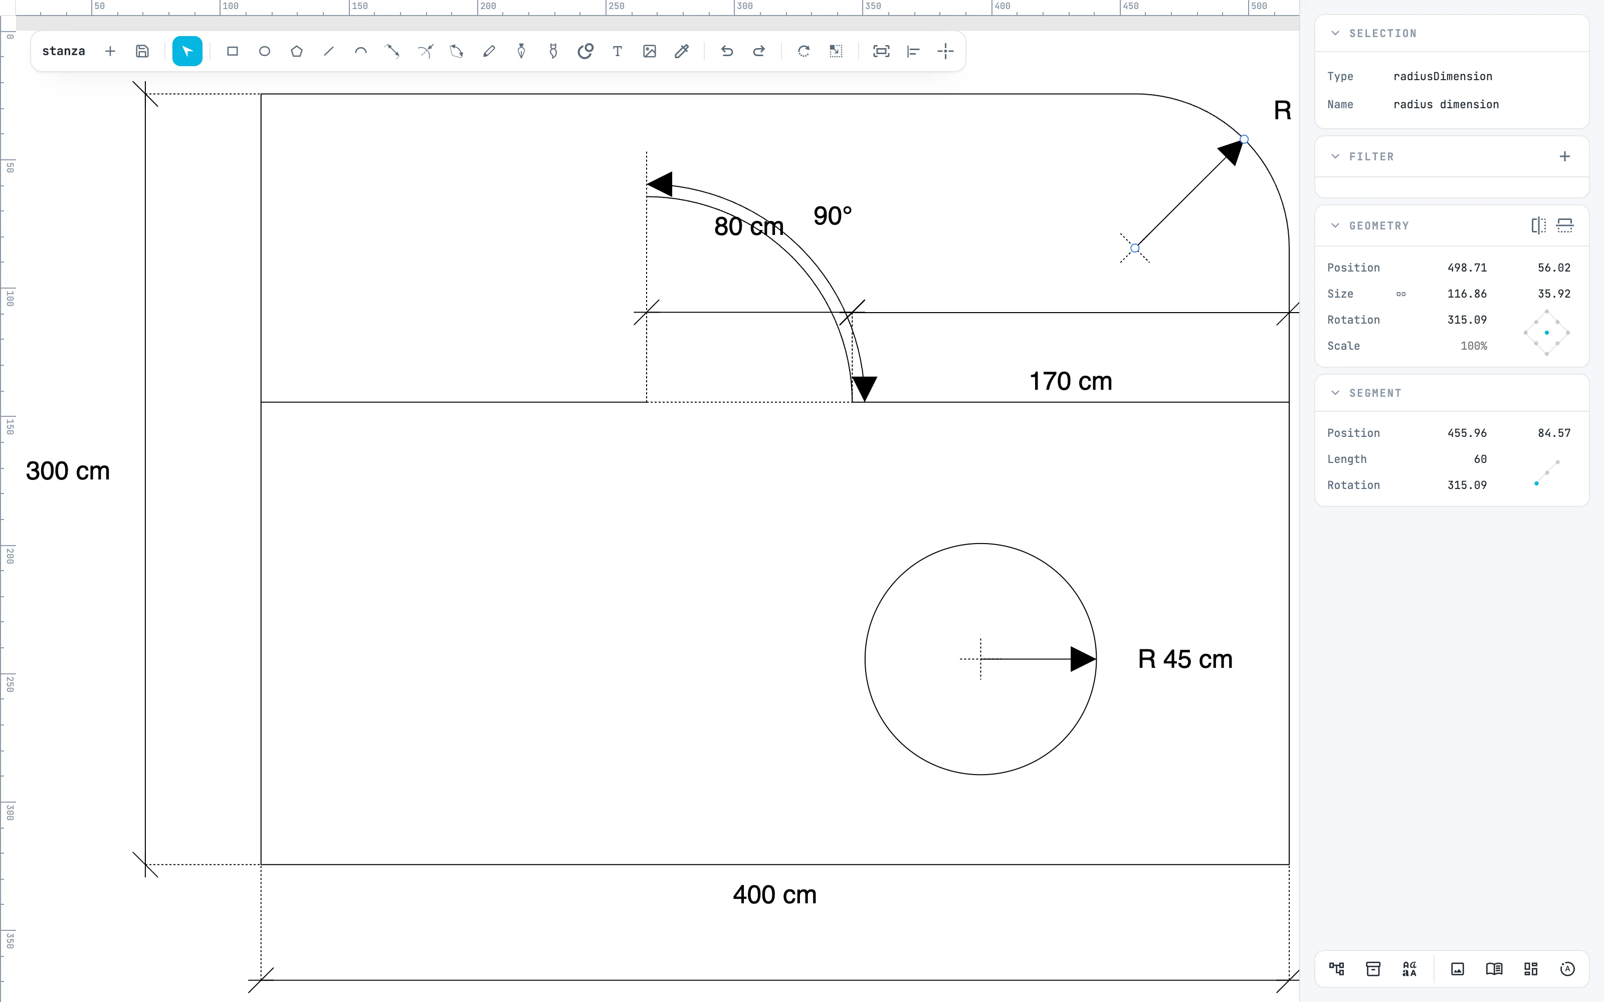Open the archive box panel icon

(x=1373, y=969)
